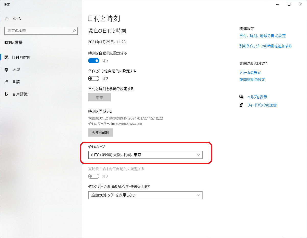The width and height of the screenshot is (307, 238).
Task: Toggle 夏時間に合わせて自動的に調整する switch
Action: pos(93,176)
